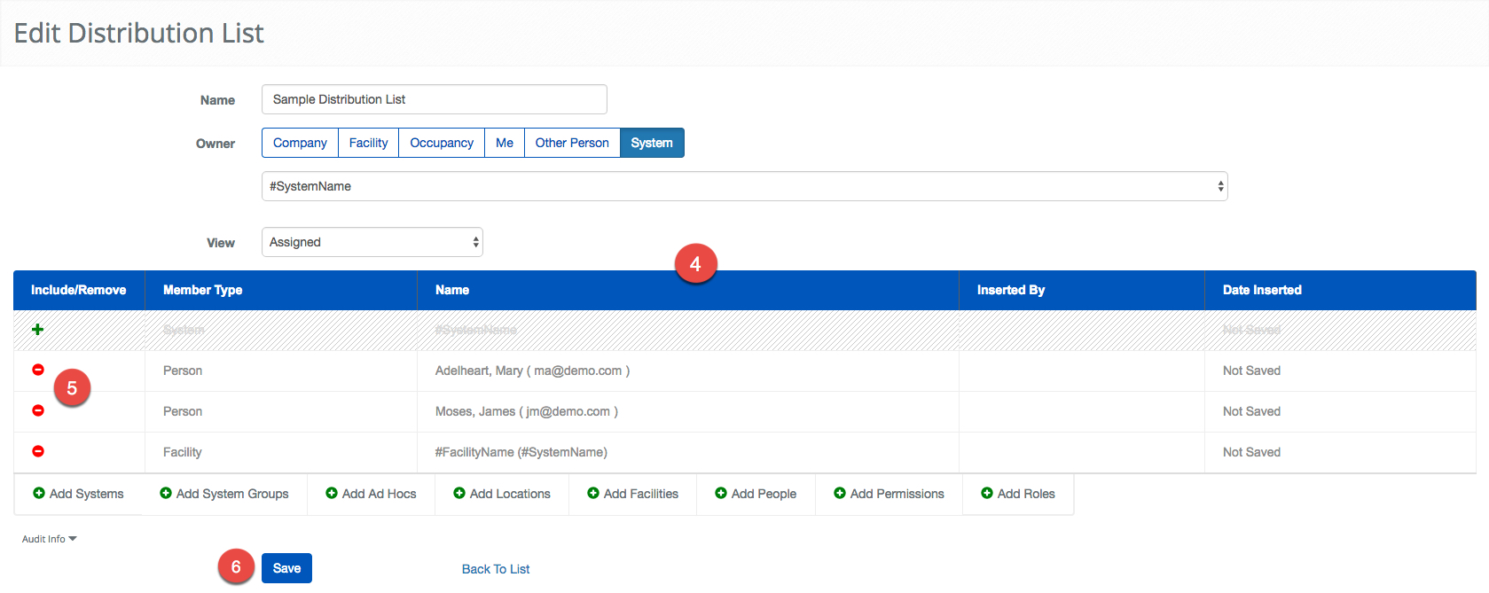
Task: Select the Occupancy owner option
Action: pos(442,143)
